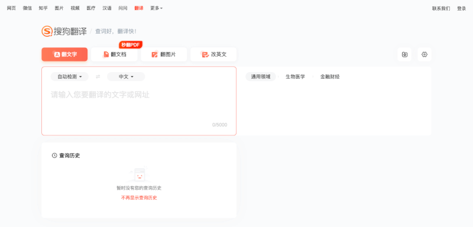Open the 更多 dropdown in top navigation

point(156,8)
